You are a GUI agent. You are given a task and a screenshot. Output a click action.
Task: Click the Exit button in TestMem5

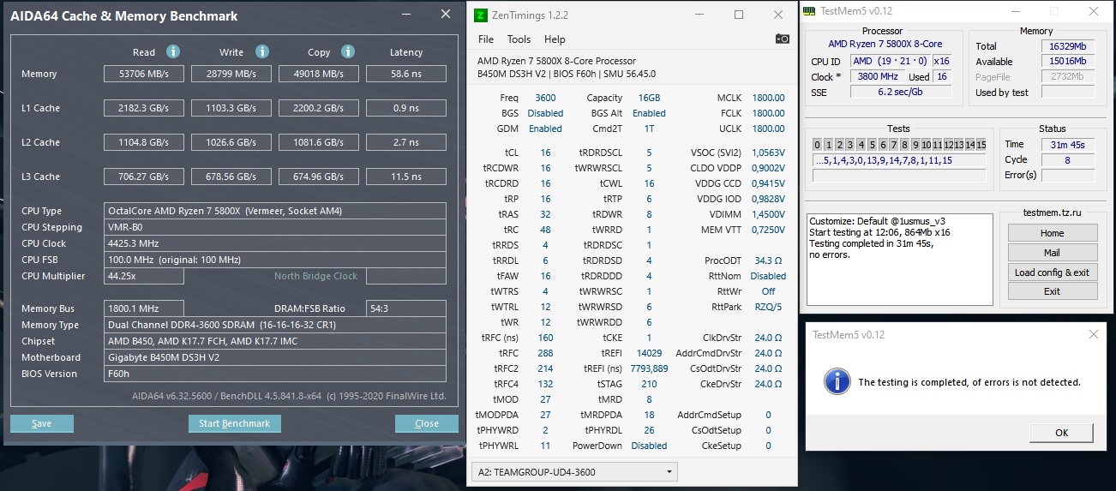[x=1053, y=291]
